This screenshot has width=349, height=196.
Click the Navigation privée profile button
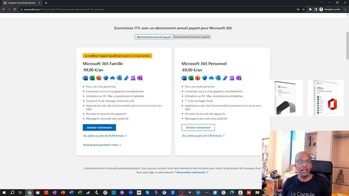pyautogui.click(x=330, y=10)
